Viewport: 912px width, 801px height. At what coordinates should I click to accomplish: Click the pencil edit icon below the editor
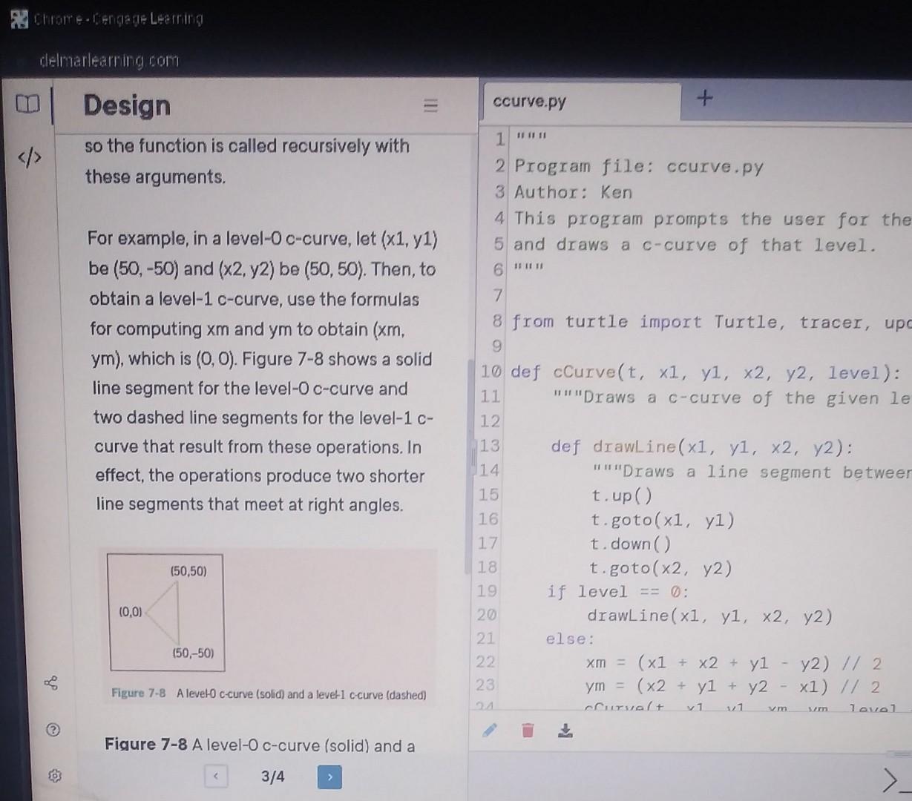coord(491,731)
